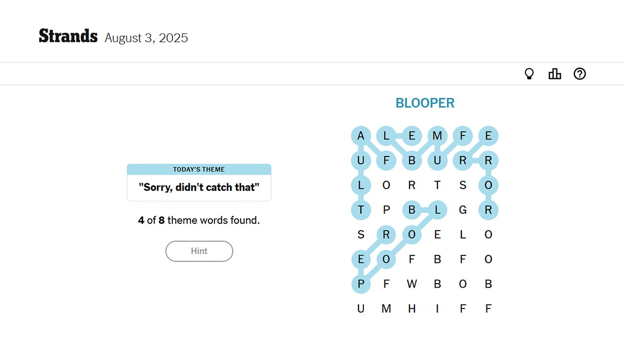Screen dimensions: 625x351
Task: Click the Strands logo title
Action: (x=68, y=35)
